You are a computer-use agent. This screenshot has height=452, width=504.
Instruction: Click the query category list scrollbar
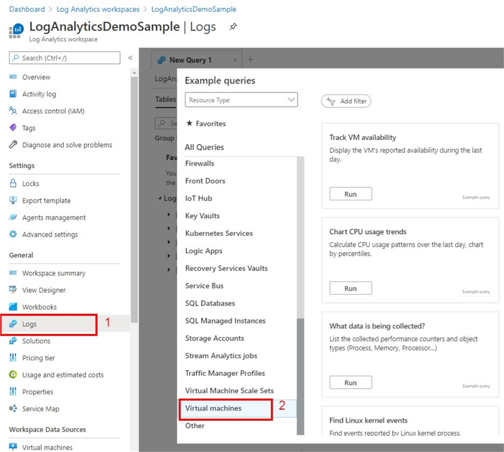(300, 376)
